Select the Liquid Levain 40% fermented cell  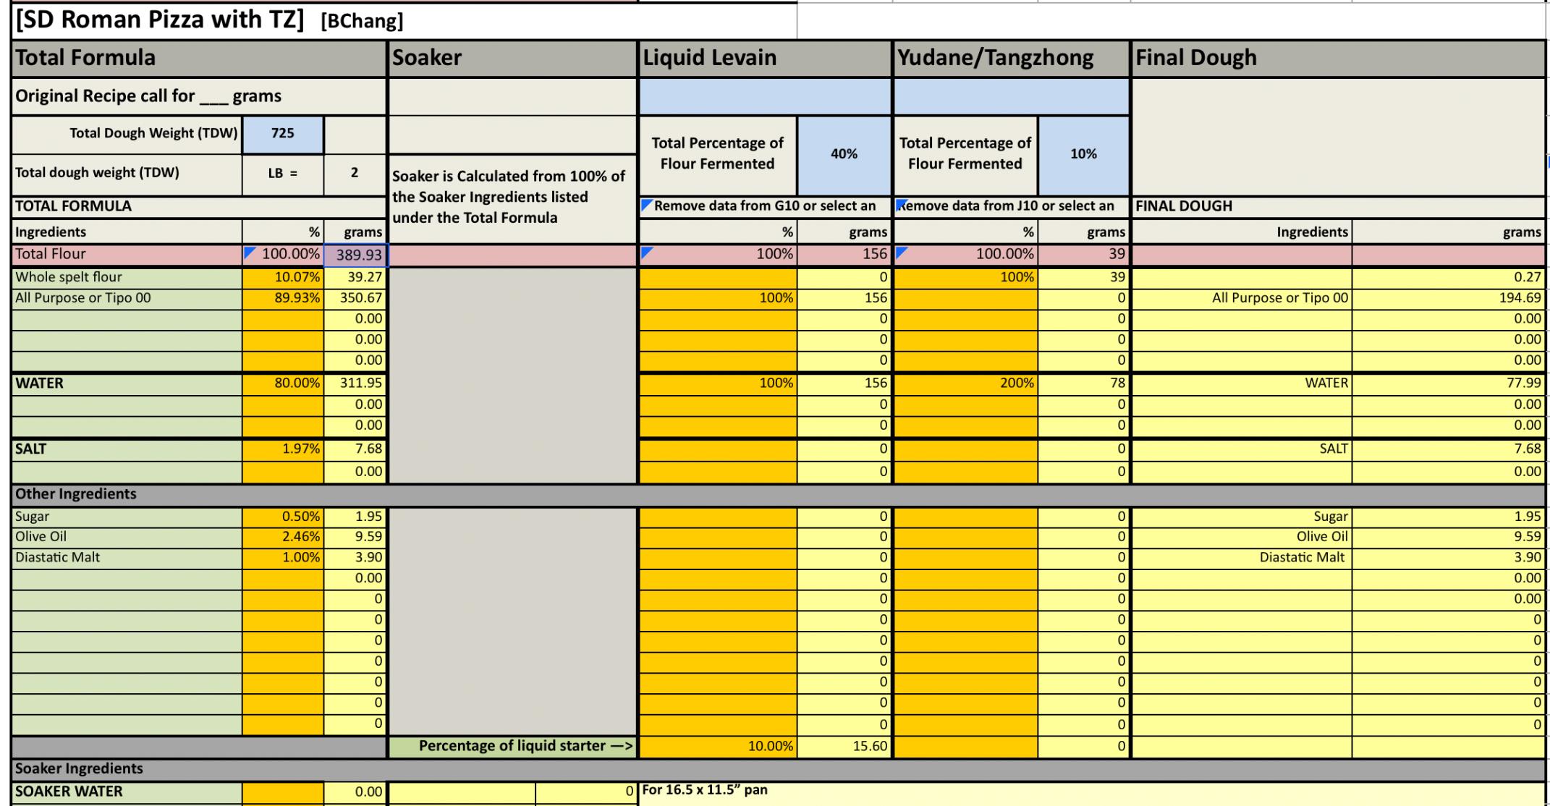tap(844, 154)
